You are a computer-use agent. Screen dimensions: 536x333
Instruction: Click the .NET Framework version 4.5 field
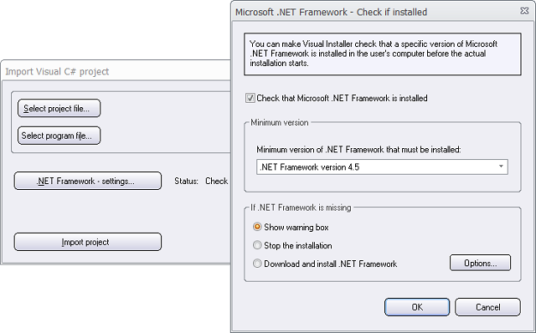[382, 167]
